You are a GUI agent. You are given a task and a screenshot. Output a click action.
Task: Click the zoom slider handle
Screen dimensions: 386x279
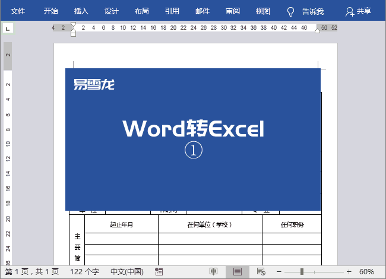coord(302,272)
